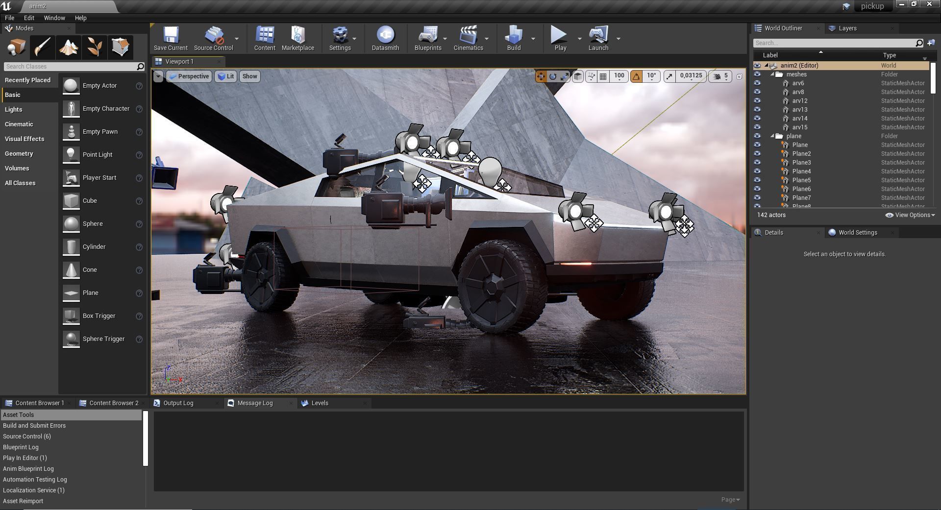Hide Plane5 using its eye icon
Viewport: 941px width, 510px height.
point(757,180)
